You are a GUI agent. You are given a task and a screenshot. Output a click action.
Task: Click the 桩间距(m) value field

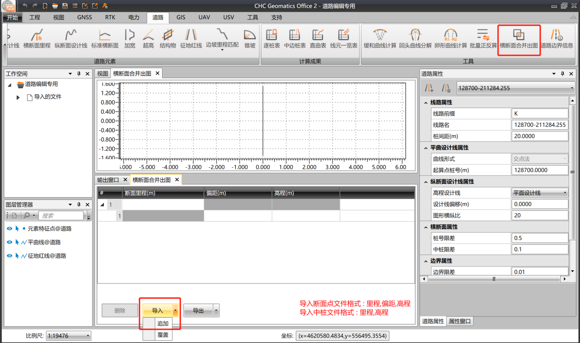[540, 136]
